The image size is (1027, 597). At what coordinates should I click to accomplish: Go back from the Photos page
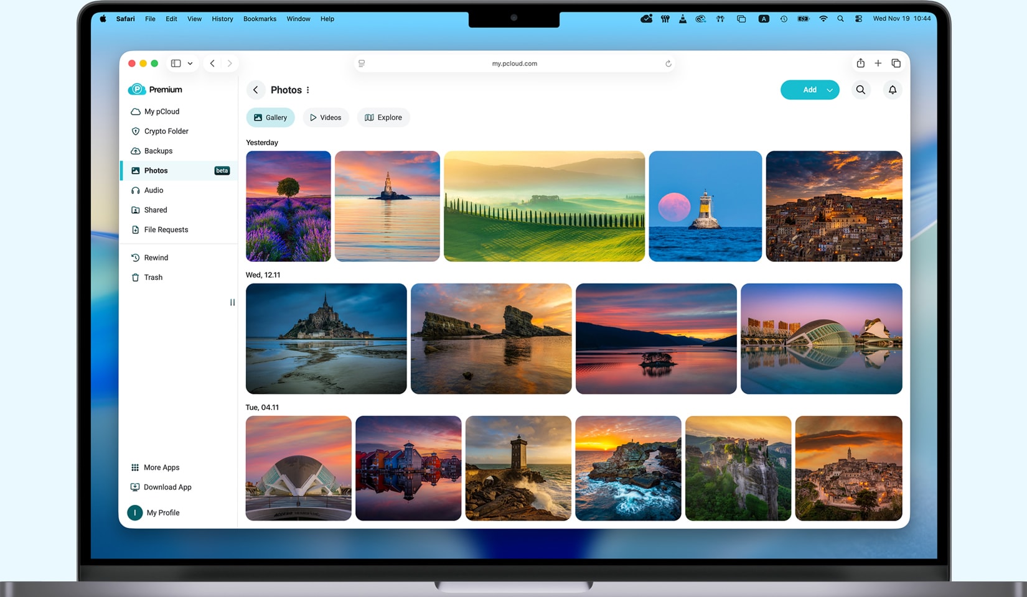[255, 90]
